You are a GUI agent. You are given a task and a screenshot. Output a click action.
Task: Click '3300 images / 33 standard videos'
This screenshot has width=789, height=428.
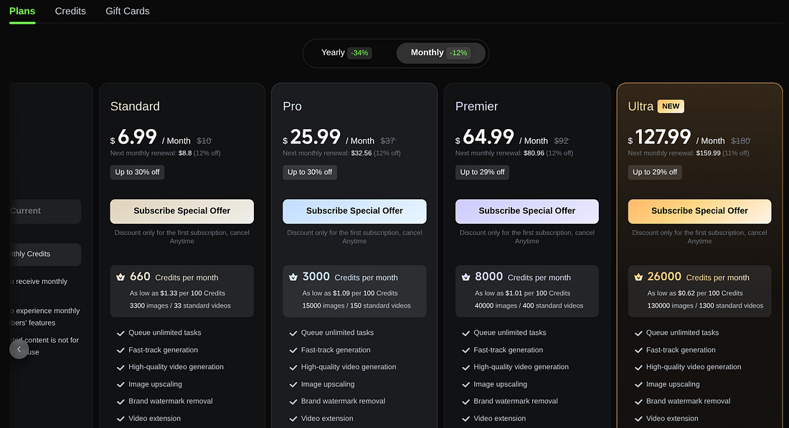click(180, 306)
